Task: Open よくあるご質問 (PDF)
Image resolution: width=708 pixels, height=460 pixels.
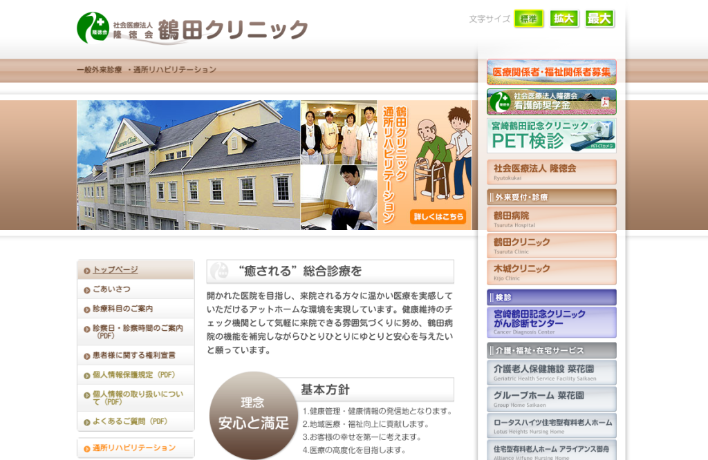Action: (x=136, y=421)
